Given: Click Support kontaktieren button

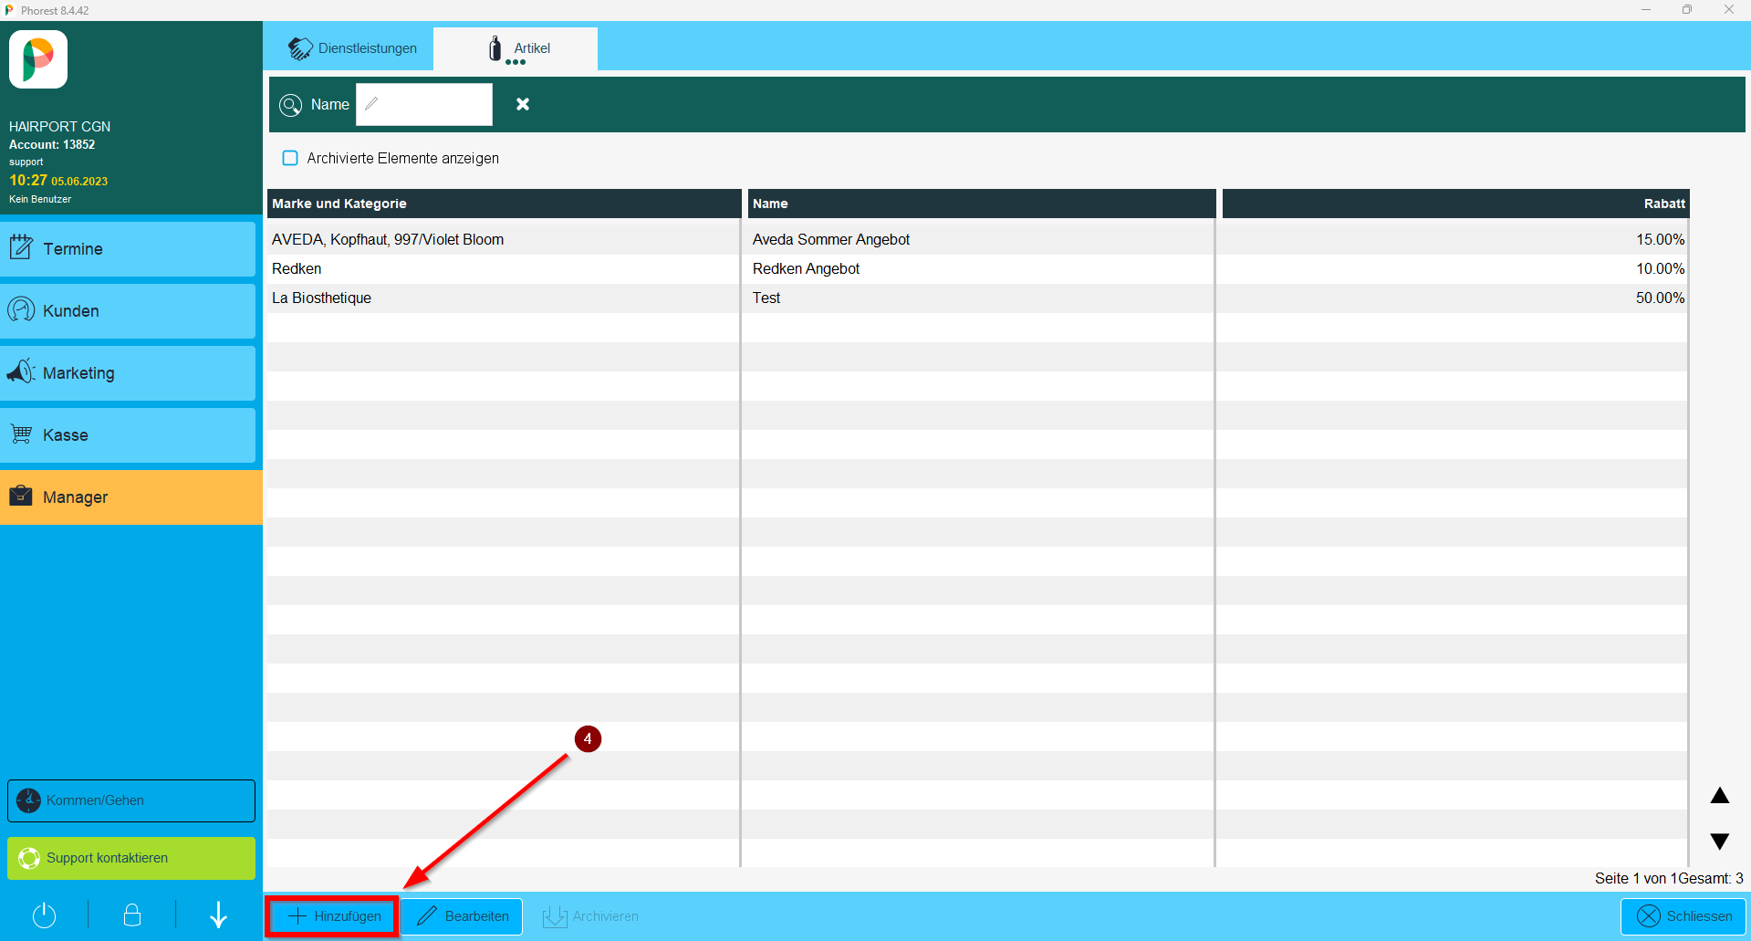Looking at the screenshot, I should click(x=131, y=858).
